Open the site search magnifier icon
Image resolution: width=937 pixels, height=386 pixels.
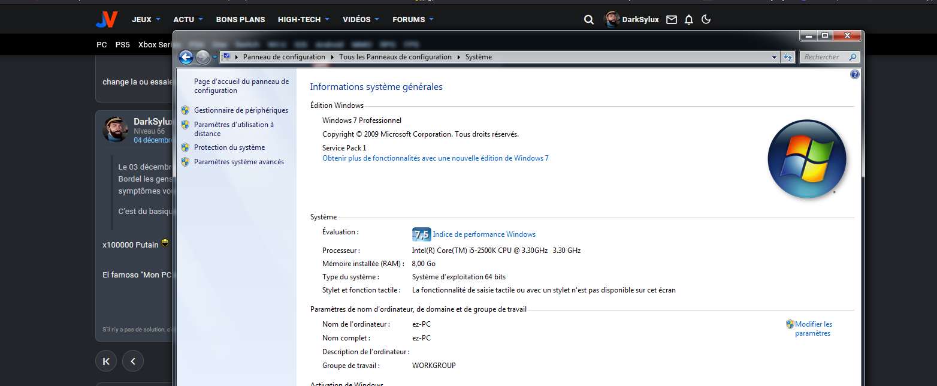(x=589, y=20)
